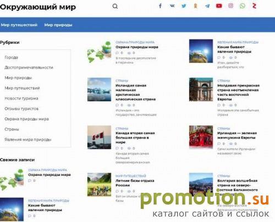Click 'Явления мира природы' tag in main grid

tap(238, 42)
